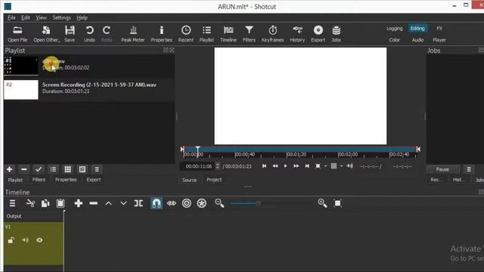Open the timeline hamburger menu

coord(12,203)
